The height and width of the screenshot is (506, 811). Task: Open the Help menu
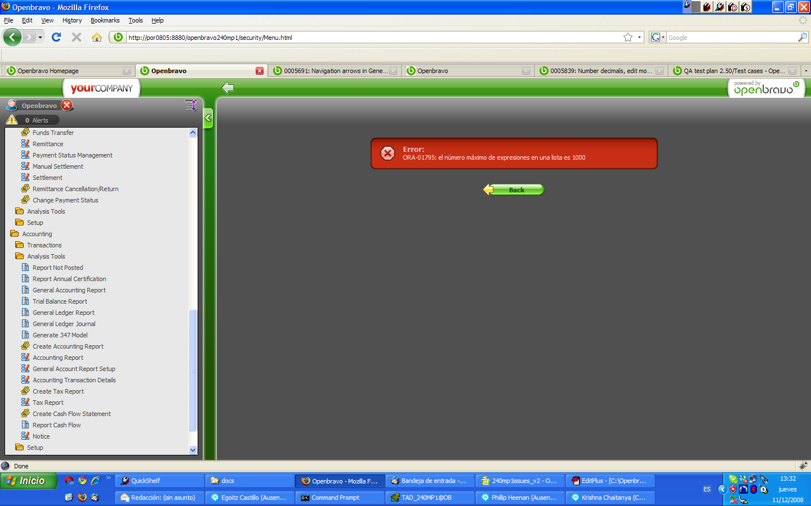(157, 20)
